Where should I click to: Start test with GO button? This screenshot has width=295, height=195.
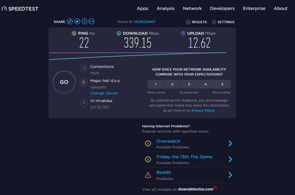pyautogui.click(x=64, y=82)
